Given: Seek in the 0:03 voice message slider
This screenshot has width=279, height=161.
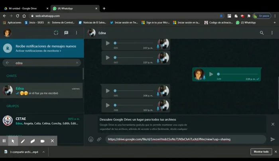Looking at the screenshot, I should tap(133, 57).
